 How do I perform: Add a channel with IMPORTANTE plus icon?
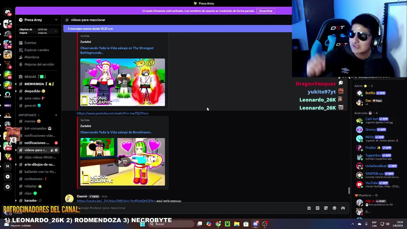[x=56, y=115]
